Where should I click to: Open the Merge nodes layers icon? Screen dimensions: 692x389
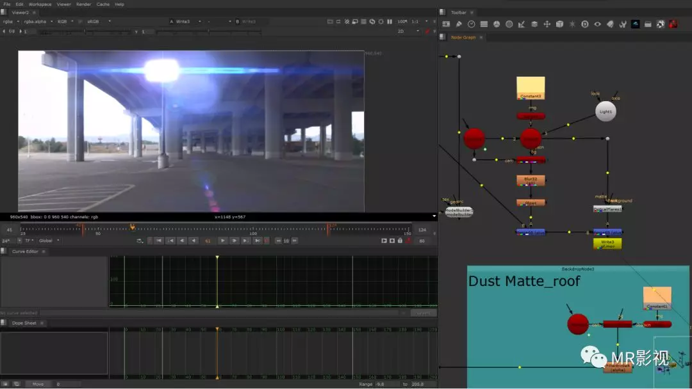pos(534,24)
